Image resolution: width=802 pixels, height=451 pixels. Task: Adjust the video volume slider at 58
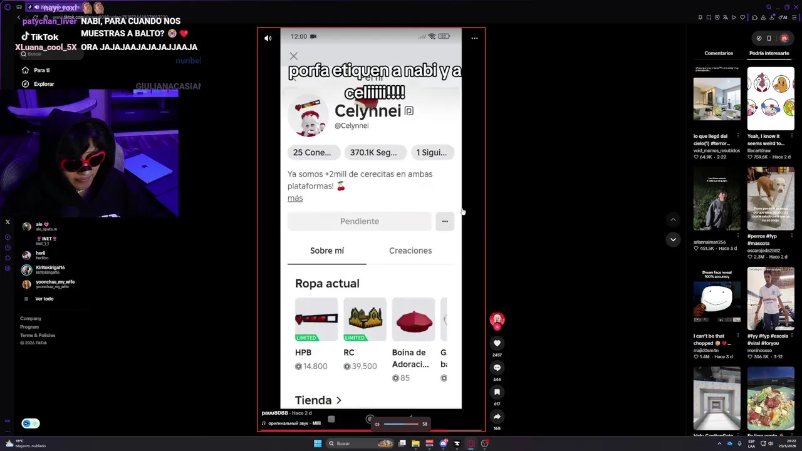tap(401, 424)
